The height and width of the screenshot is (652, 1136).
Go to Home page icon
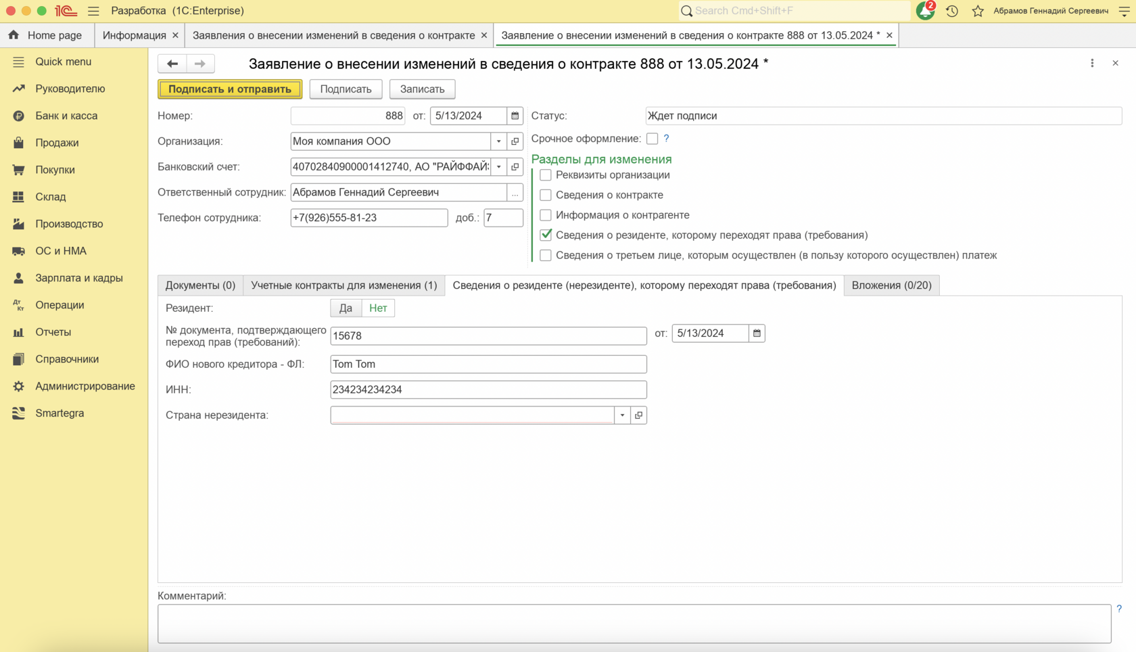[x=14, y=35]
